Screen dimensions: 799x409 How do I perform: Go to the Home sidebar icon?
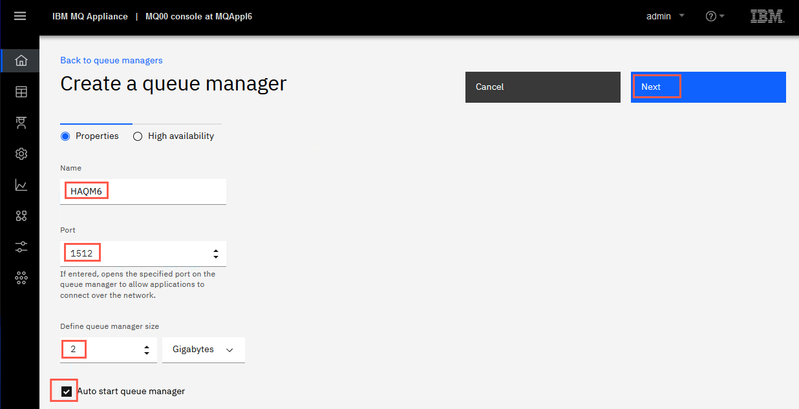[21, 60]
